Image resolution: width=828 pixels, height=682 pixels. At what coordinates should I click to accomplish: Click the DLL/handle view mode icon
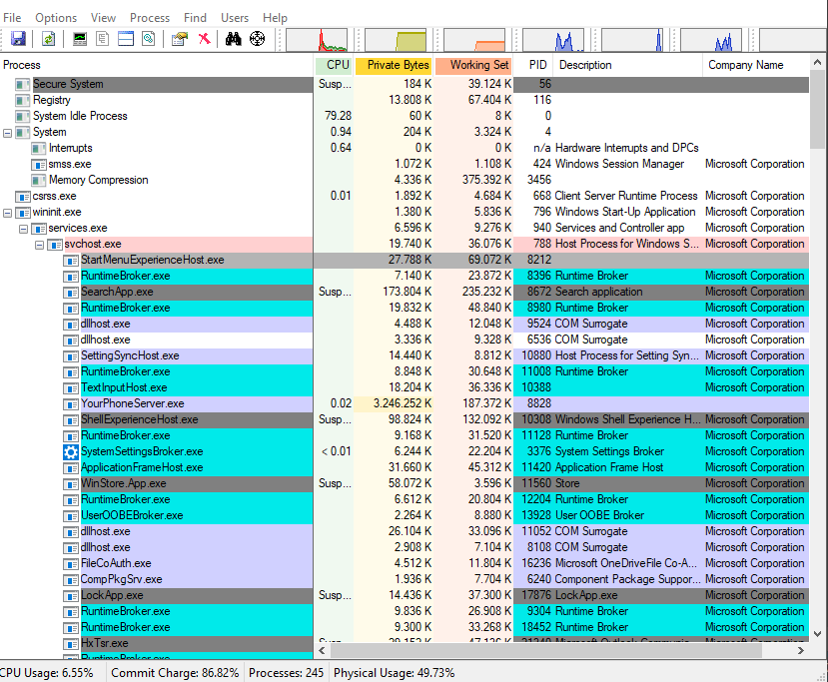pos(149,39)
